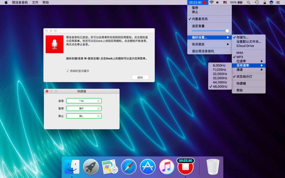Select 11,025Hz sample rate
Screen dimensions: 285x178
(220, 70)
